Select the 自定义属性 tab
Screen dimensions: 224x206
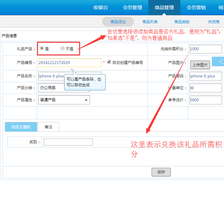pyautogui.click(x=21, y=127)
